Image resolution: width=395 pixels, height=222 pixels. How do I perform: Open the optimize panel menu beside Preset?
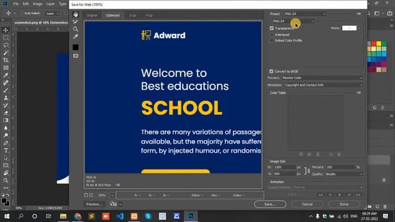[x=359, y=14]
